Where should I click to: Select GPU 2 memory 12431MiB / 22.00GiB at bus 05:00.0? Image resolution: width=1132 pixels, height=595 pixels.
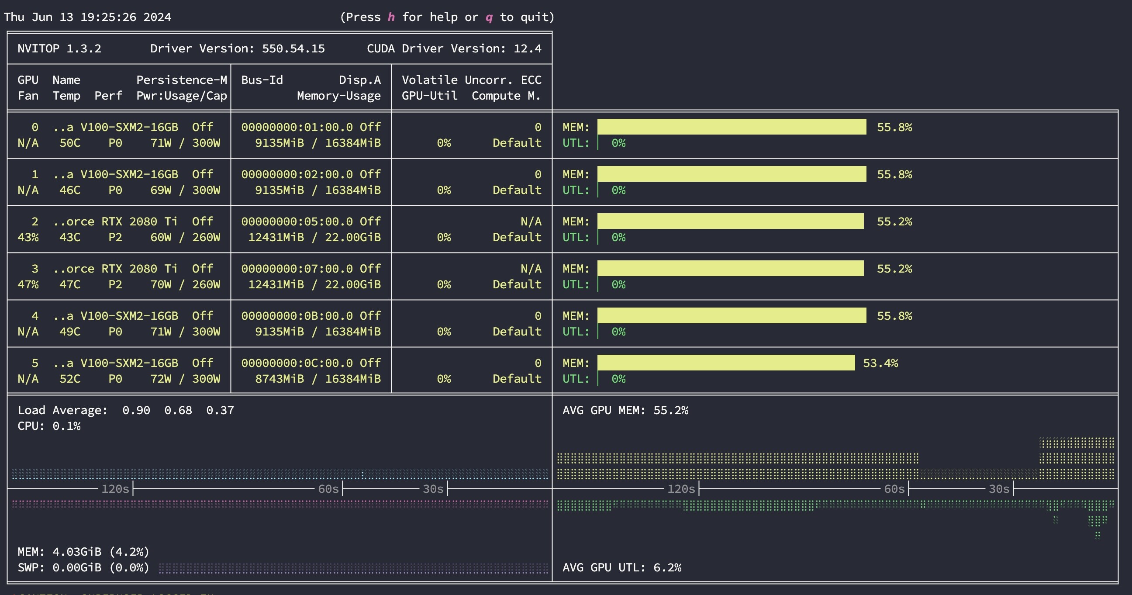(314, 237)
